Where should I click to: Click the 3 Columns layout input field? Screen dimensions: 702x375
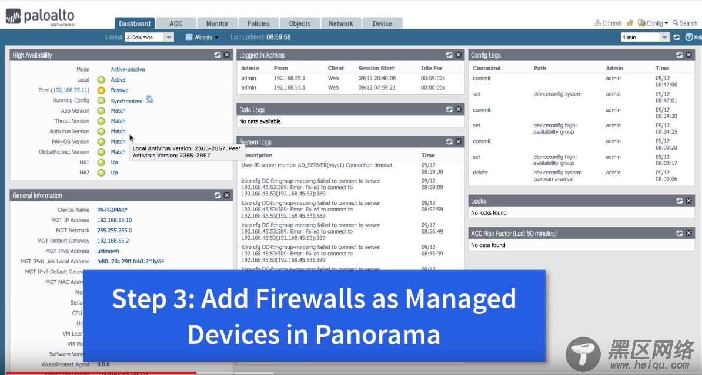tap(145, 38)
